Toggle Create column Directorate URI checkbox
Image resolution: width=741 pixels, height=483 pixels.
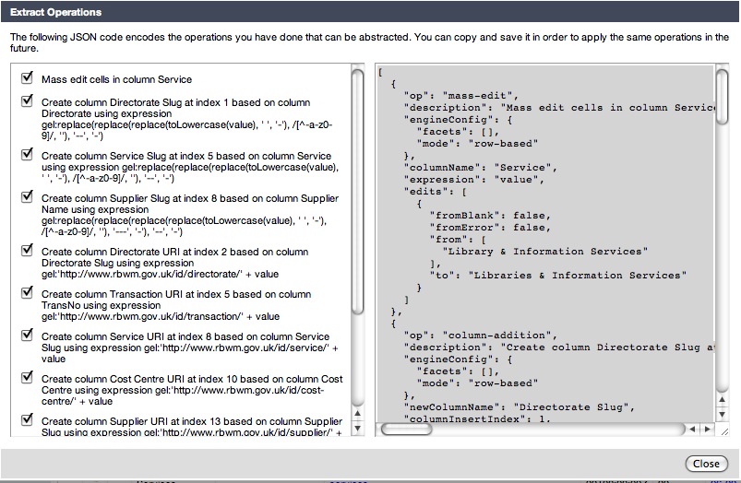27,250
